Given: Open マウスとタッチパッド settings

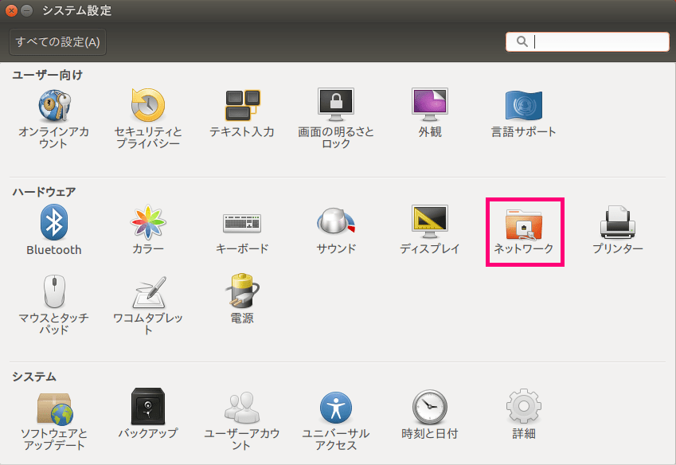Looking at the screenshot, I should click(x=54, y=305).
